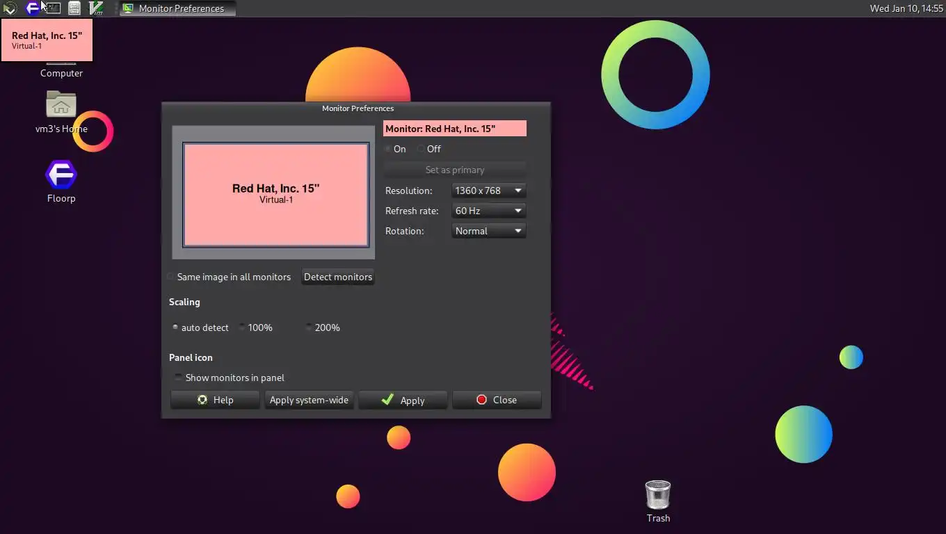Click the Monitor Preferences taskbar entry
This screenshot has width=946, height=534.
tap(177, 8)
